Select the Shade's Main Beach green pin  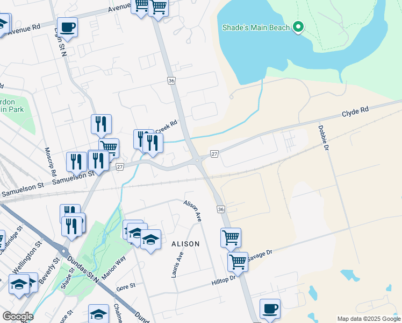298,27
